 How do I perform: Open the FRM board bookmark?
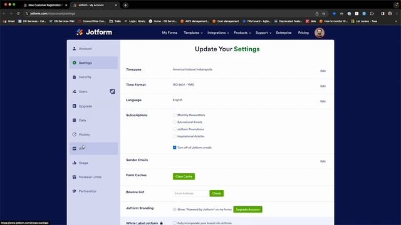(256, 21)
